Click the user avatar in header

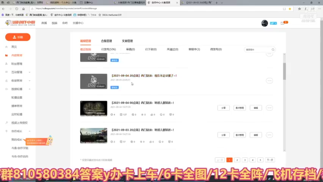264,23
